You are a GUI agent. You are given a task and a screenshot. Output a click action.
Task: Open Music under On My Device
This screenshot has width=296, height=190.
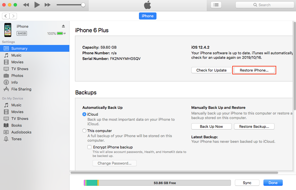pos(35,105)
